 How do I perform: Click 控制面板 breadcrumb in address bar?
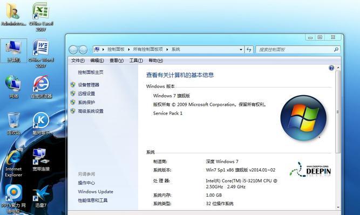116,49
